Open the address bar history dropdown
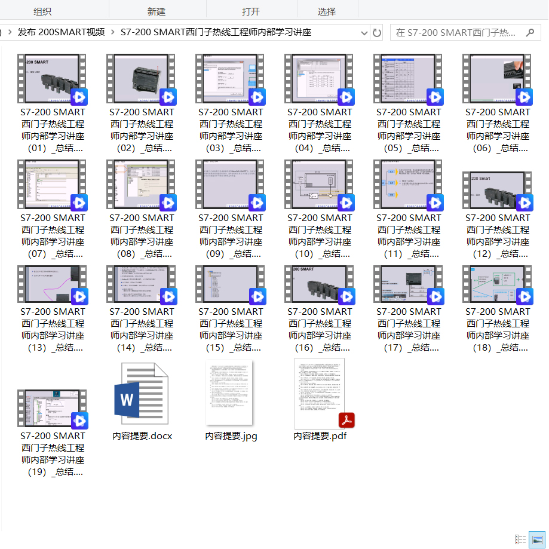Viewport: 549px width, 549px height. (x=364, y=33)
